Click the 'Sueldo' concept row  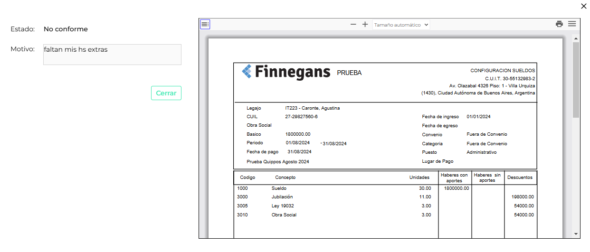(279, 188)
